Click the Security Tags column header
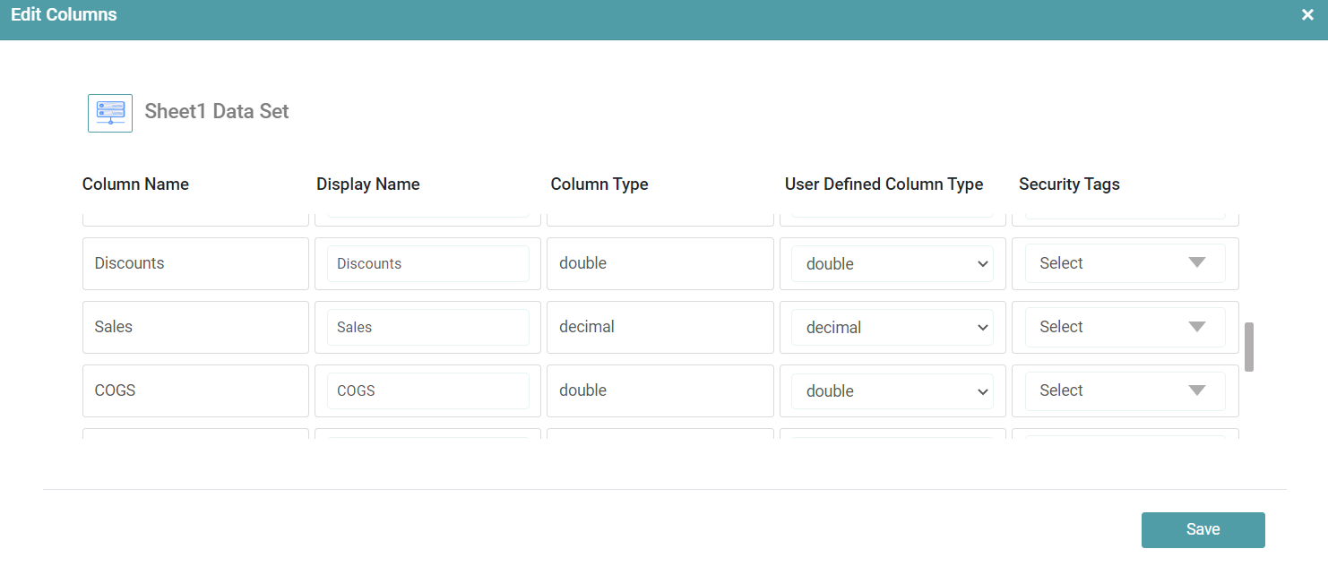The image size is (1328, 566). click(x=1069, y=184)
